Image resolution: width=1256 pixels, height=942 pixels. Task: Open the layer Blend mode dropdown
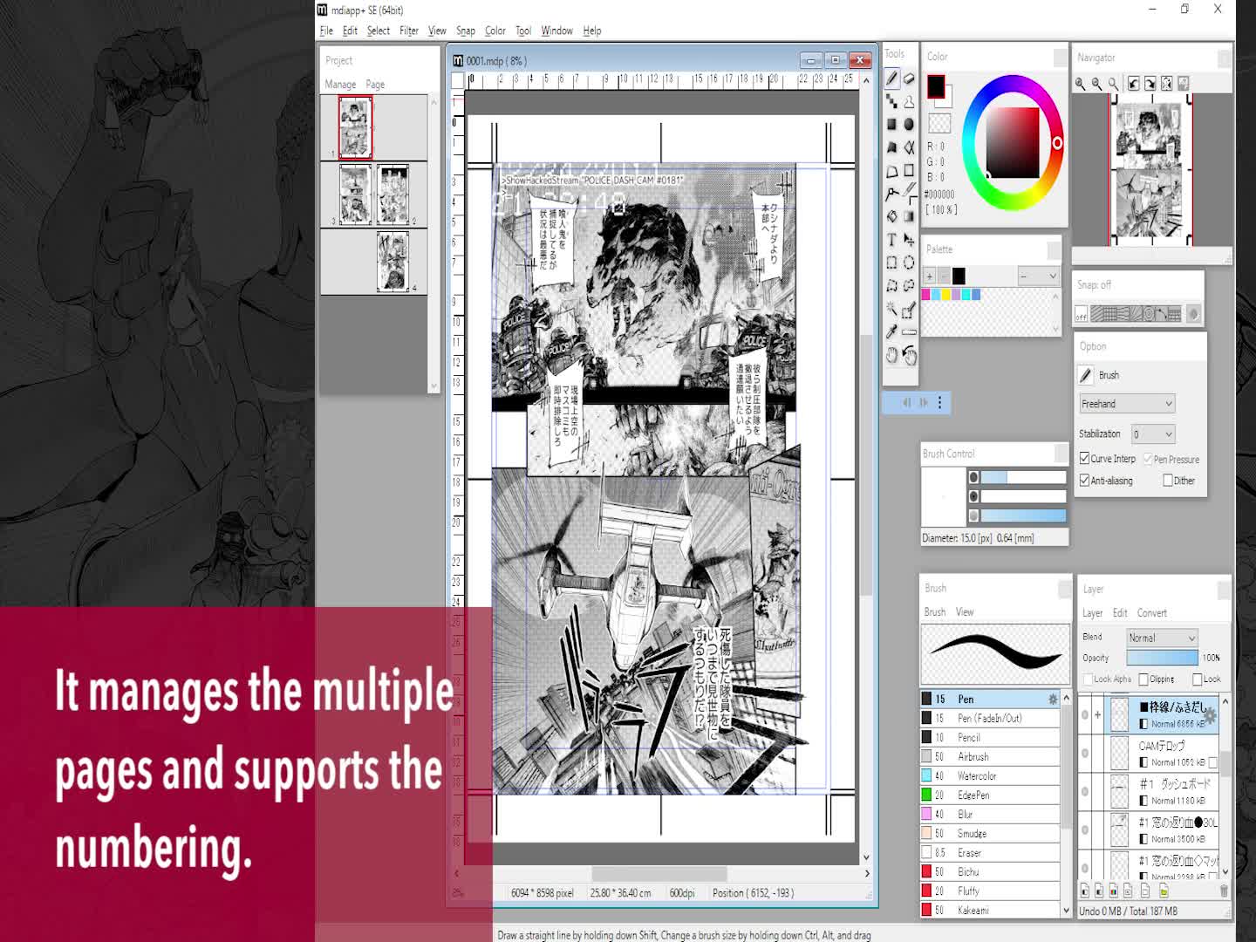click(1161, 638)
